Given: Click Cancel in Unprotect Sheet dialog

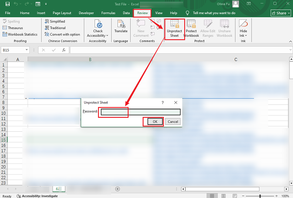Looking at the screenshot, I should tap(173, 122).
